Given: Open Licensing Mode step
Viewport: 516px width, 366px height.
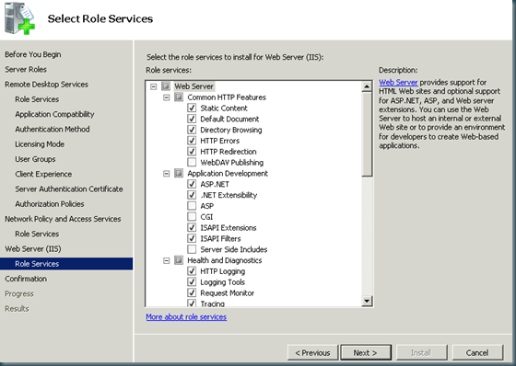Looking at the screenshot, I should (x=40, y=144).
